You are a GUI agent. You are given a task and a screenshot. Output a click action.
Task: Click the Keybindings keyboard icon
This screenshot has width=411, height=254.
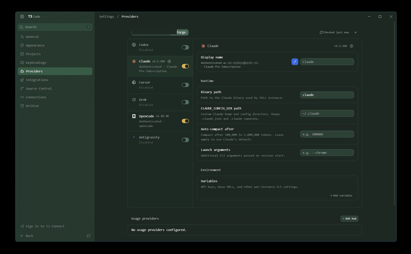point(22,63)
